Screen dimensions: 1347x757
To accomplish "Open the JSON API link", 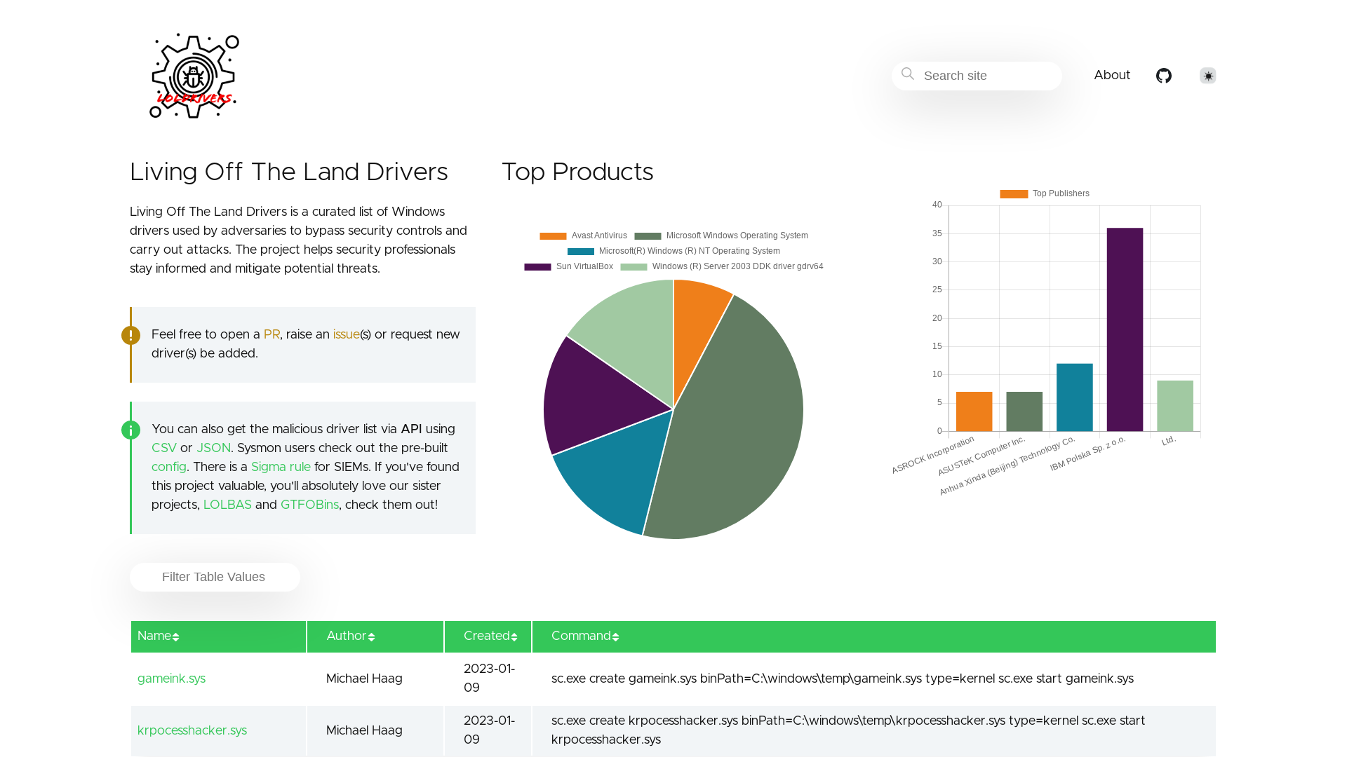I will 213,448.
